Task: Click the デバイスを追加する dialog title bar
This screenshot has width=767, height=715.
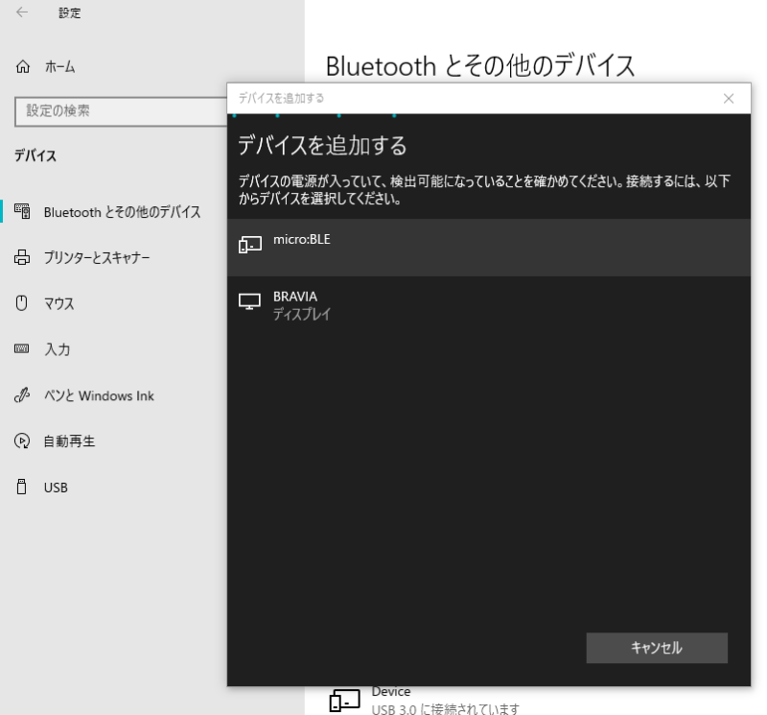Action: pos(470,98)
